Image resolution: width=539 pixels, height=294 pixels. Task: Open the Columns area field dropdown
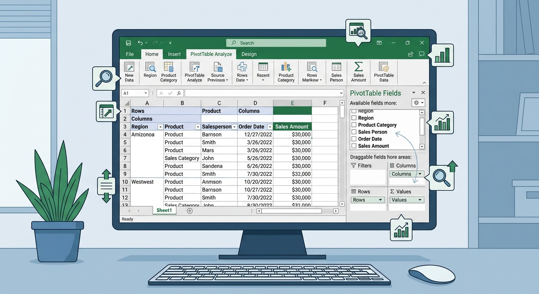point(420,174)
